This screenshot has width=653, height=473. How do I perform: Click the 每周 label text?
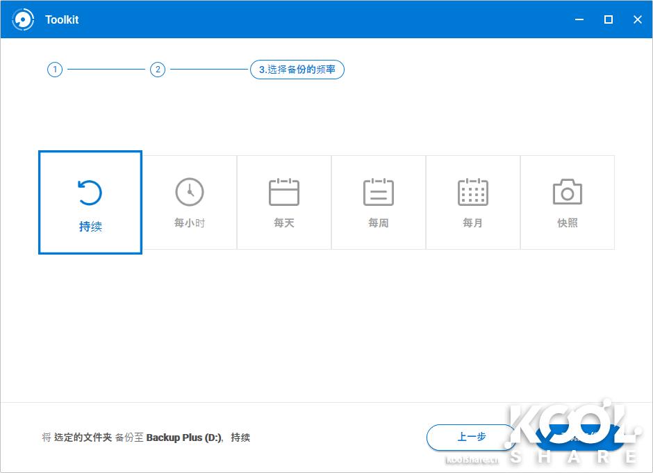tap(379, 223)
